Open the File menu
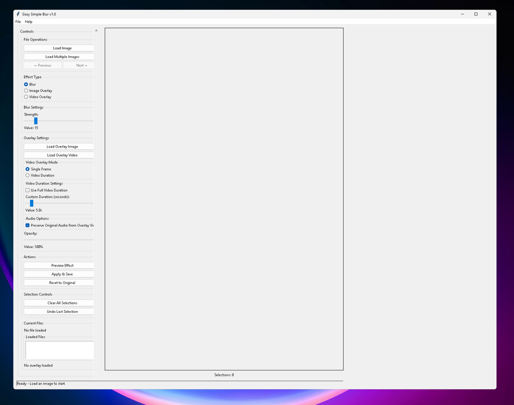514x405 pixels. coord(18,22)
